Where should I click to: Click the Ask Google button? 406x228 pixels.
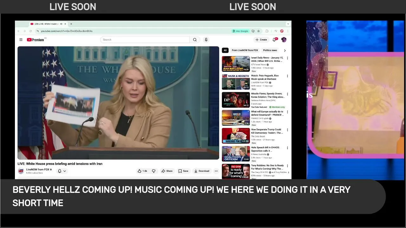[x=240, y=31]
